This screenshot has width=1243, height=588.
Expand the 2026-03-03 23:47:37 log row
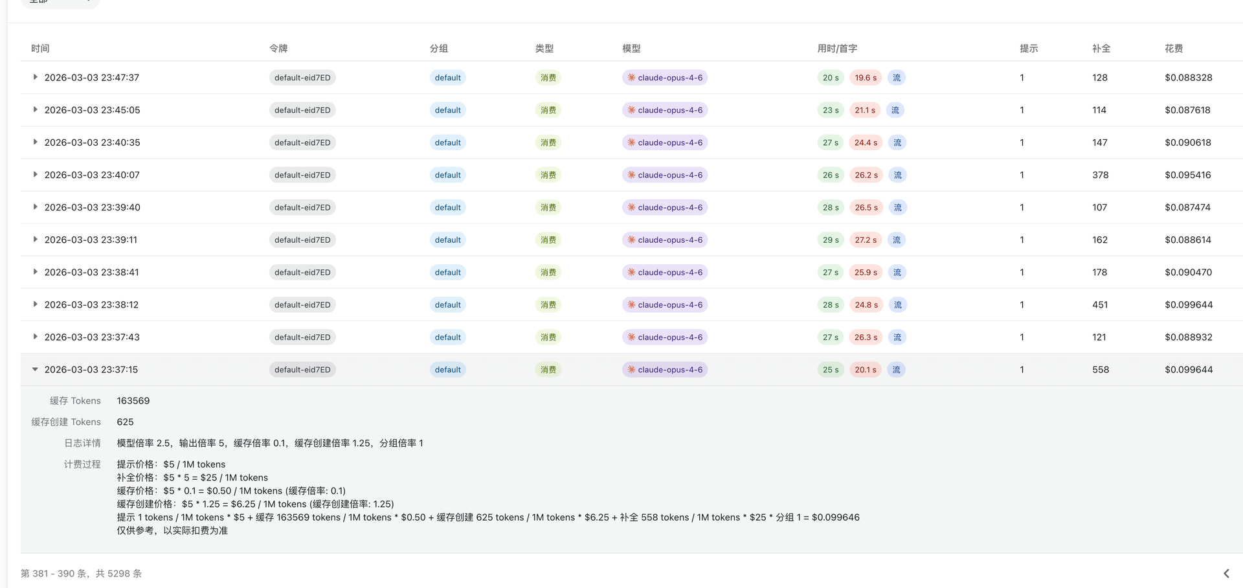tap(35, 77)
